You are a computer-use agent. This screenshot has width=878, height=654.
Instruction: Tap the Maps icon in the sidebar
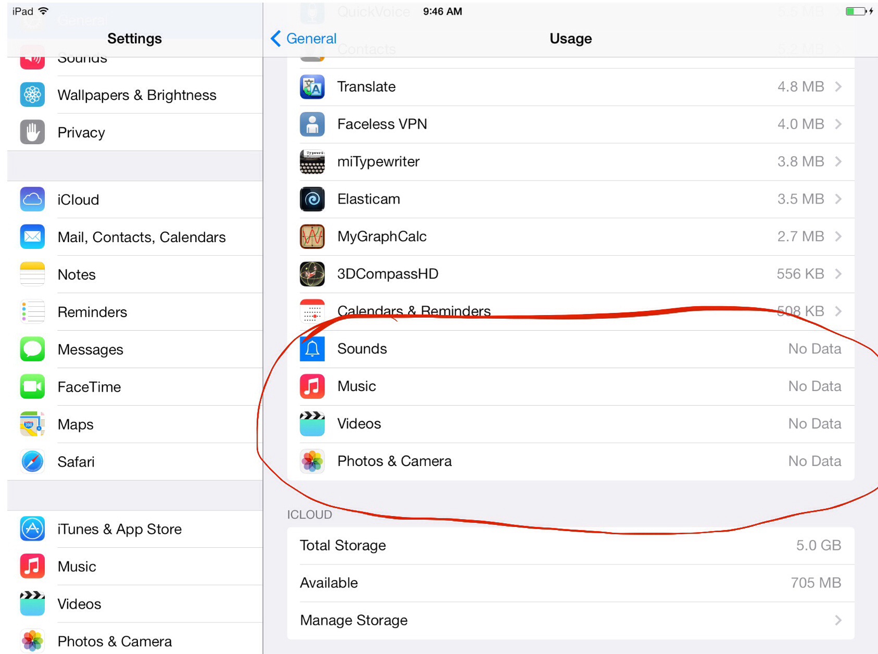coord(32,424)
